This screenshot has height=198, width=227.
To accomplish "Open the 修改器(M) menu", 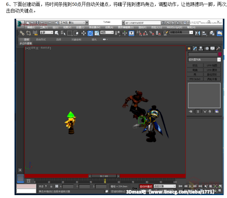I will (94, 27).
